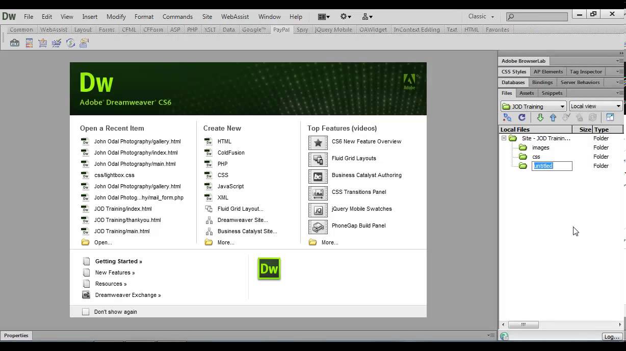Click the Check Out files icon
626x351 pixels.
[x=566, y=117]
